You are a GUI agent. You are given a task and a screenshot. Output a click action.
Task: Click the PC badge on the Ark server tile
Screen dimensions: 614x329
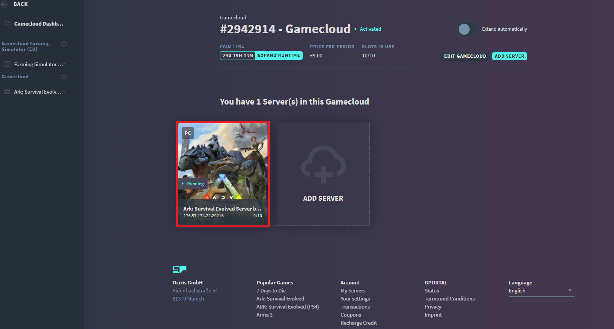[187, 133]
